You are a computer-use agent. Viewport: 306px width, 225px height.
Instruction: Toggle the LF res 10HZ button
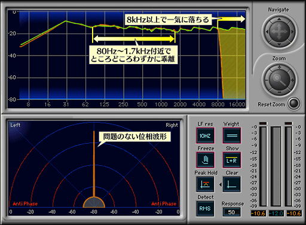[x=205, y=136]
